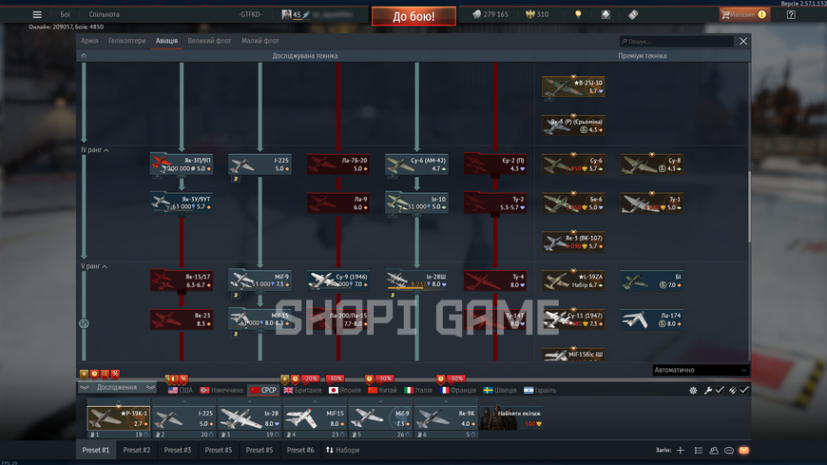827x465 pixels.
Task: Open the ticket icon in top bar
Action: coord(633,15)
